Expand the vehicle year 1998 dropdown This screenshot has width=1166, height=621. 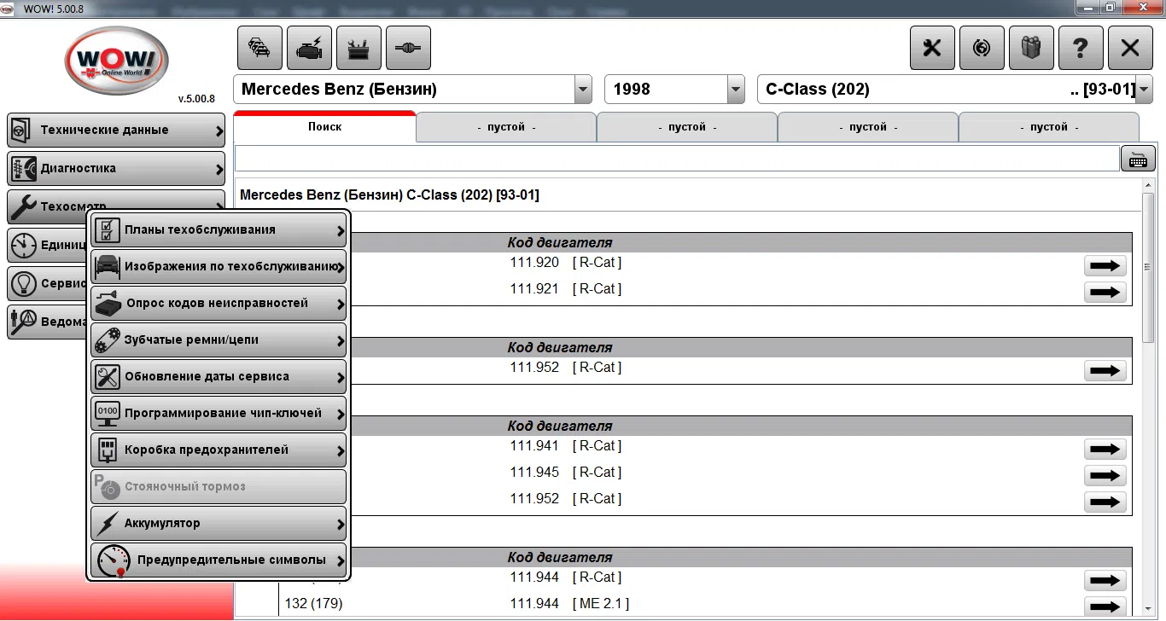734,89
